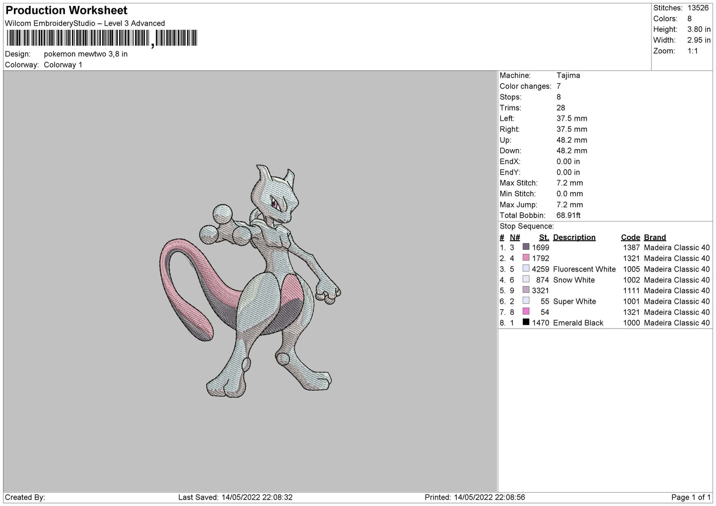Click the pink swatch for thread 1792
This screenshot has height=506, width=716.
[526, 258]
